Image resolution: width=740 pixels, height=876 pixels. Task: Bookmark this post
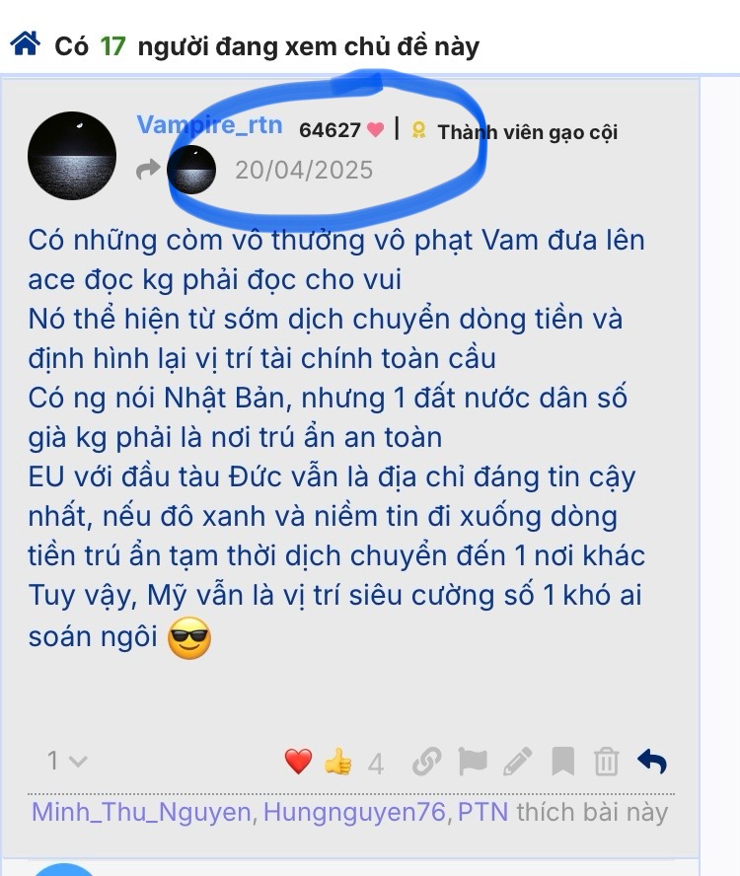click(x=562, y=762)
